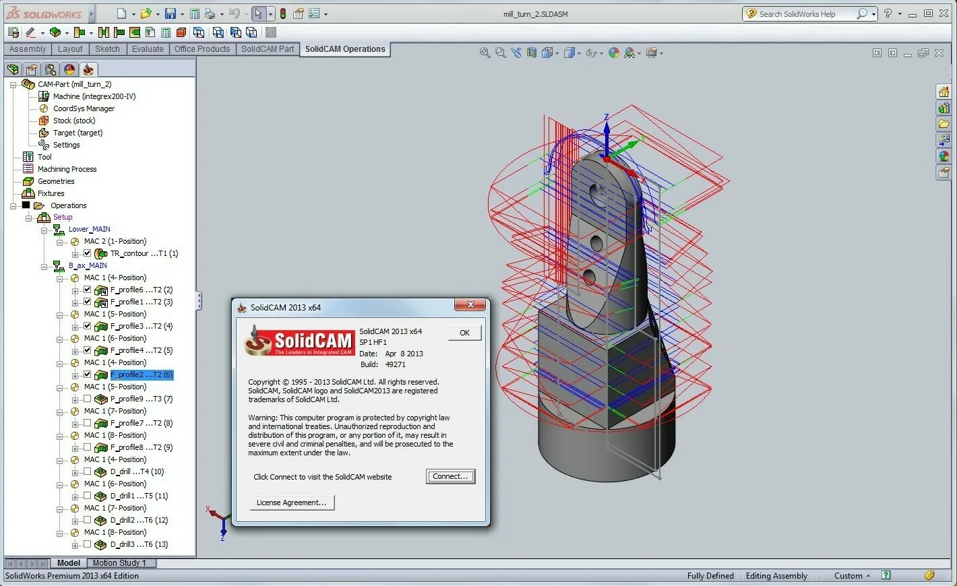Click the Save file icon
Screen dimensions: 957x586
coord(169,13)
